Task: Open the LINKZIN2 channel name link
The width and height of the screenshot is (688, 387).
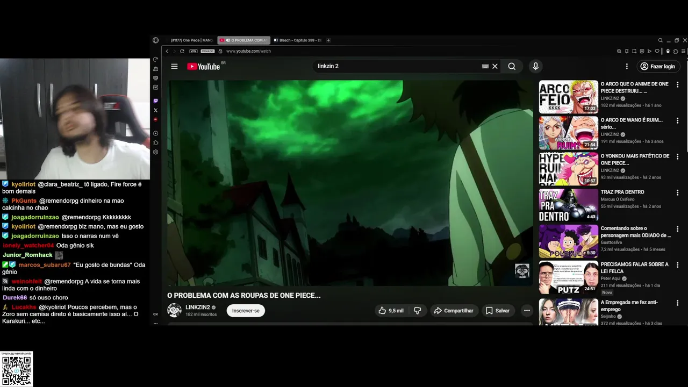Action: (x=198, y=307)
